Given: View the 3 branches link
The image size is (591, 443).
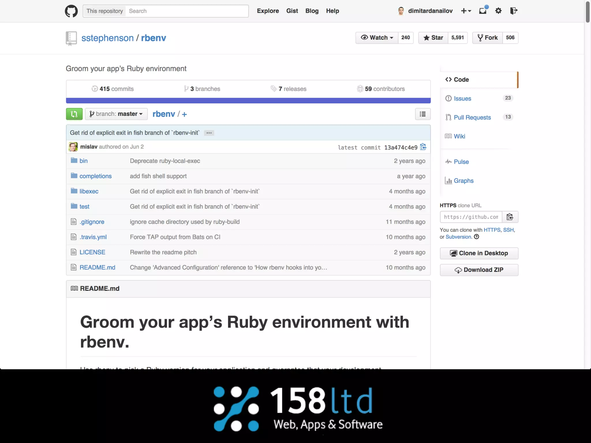Looking at the screenshot, I should click(202, 89).
